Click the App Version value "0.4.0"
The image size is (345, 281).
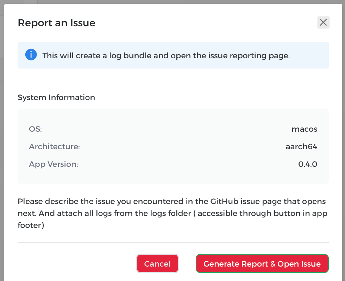click(x=308, y=164)
